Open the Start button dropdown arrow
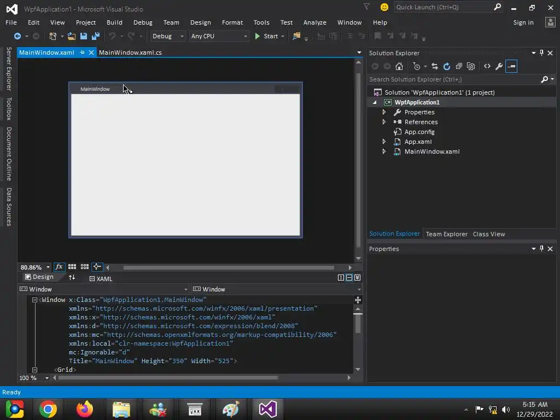 tap(283, 36)
